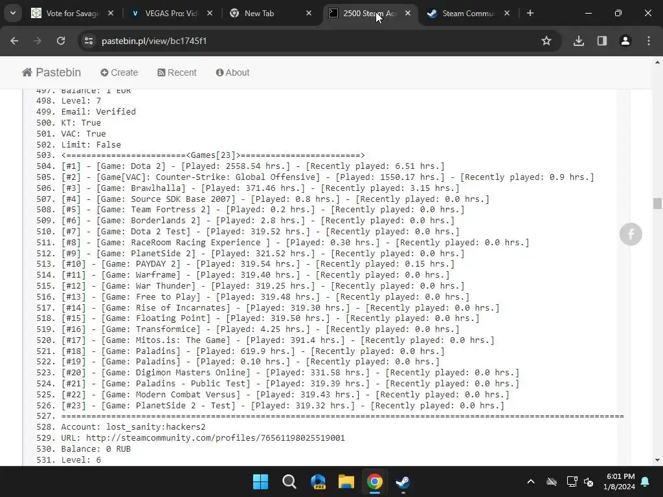Open File Explorer from taskbar
This screenshot has width=663, height=497.
[346, 481]
